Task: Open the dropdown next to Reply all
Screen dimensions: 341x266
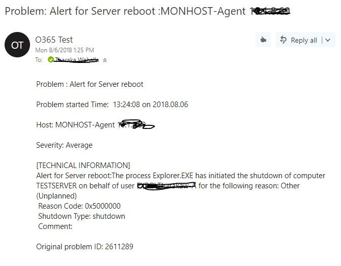Action: [328, 41]
